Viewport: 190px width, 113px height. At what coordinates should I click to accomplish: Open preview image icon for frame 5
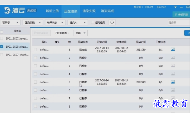(x=173, y=82)
